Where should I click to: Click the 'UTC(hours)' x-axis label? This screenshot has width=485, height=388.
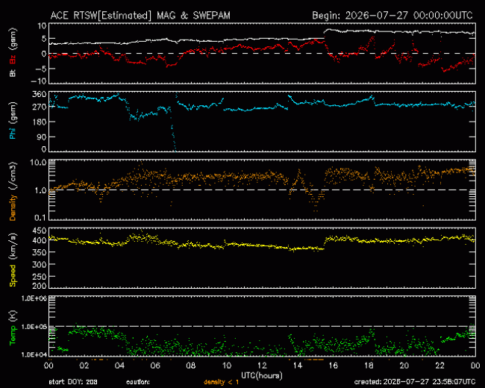click(262, 375)
